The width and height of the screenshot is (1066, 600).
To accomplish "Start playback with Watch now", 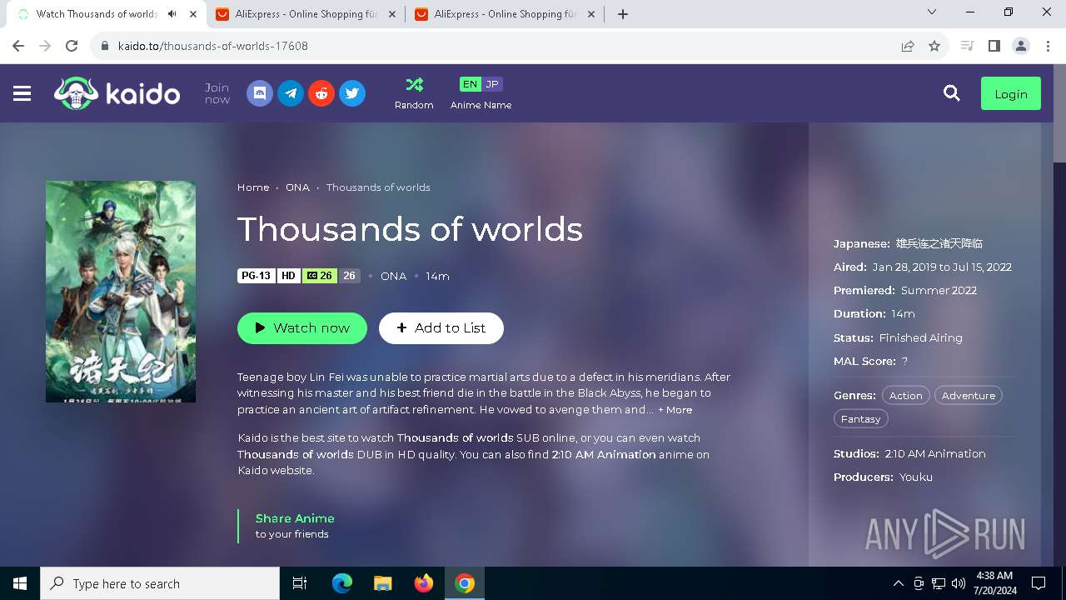I will pos(302,327).
